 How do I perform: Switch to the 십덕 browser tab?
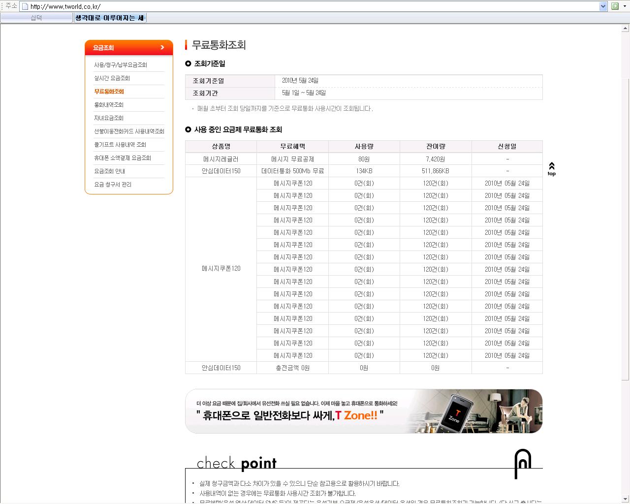(36, 18)
